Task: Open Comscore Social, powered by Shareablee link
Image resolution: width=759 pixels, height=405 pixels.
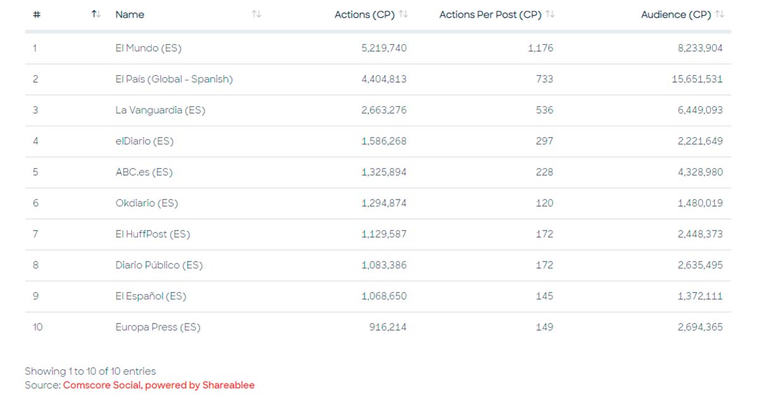Action: (x=159, y=385)
